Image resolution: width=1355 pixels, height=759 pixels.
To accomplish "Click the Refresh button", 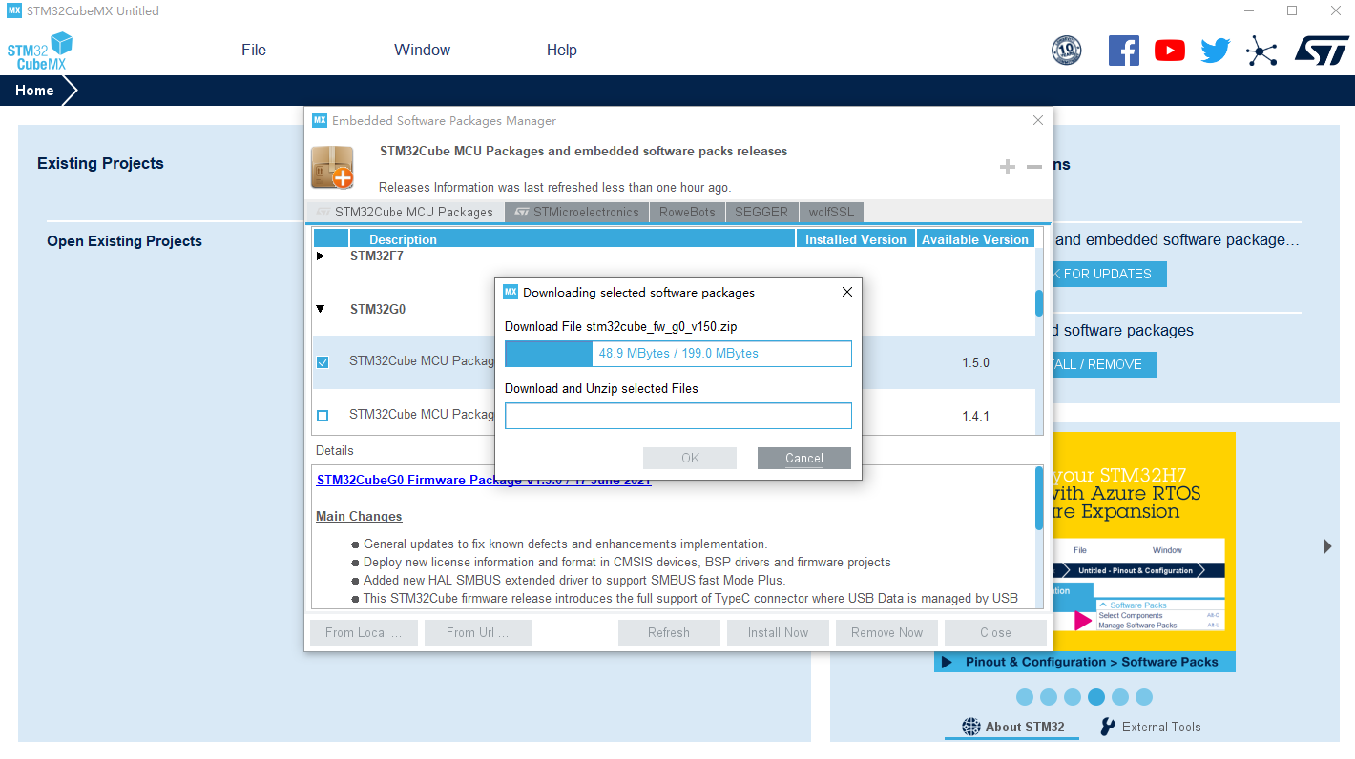I will tap(668, 632).
